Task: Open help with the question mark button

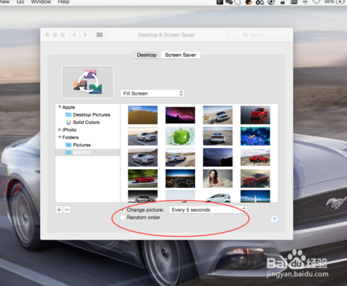Action: coord(274,220)
